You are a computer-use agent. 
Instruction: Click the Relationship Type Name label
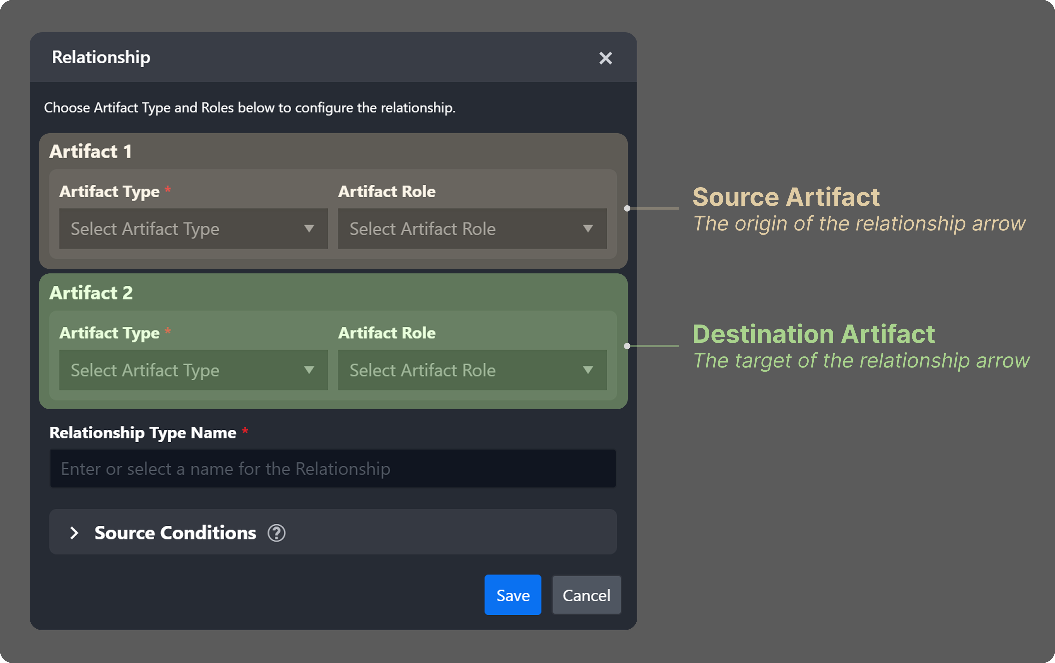click(143, 433)
